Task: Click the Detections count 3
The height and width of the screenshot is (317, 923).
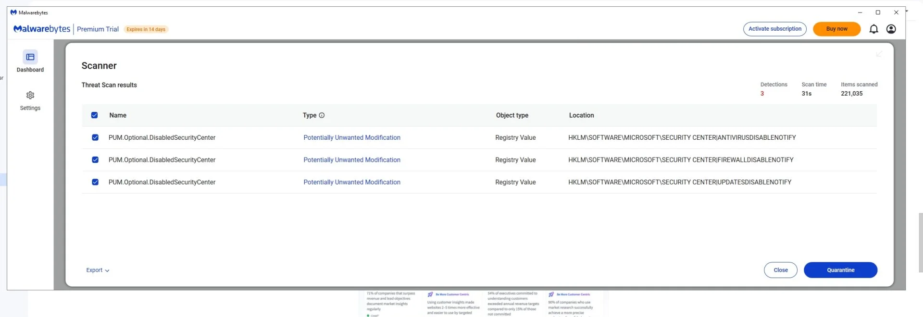Action: point(762,94)
